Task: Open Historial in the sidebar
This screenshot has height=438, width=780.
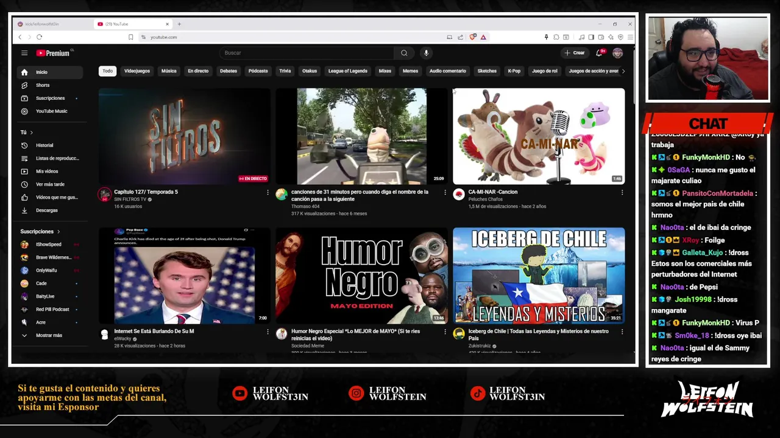Action: [x=51, y=145]
